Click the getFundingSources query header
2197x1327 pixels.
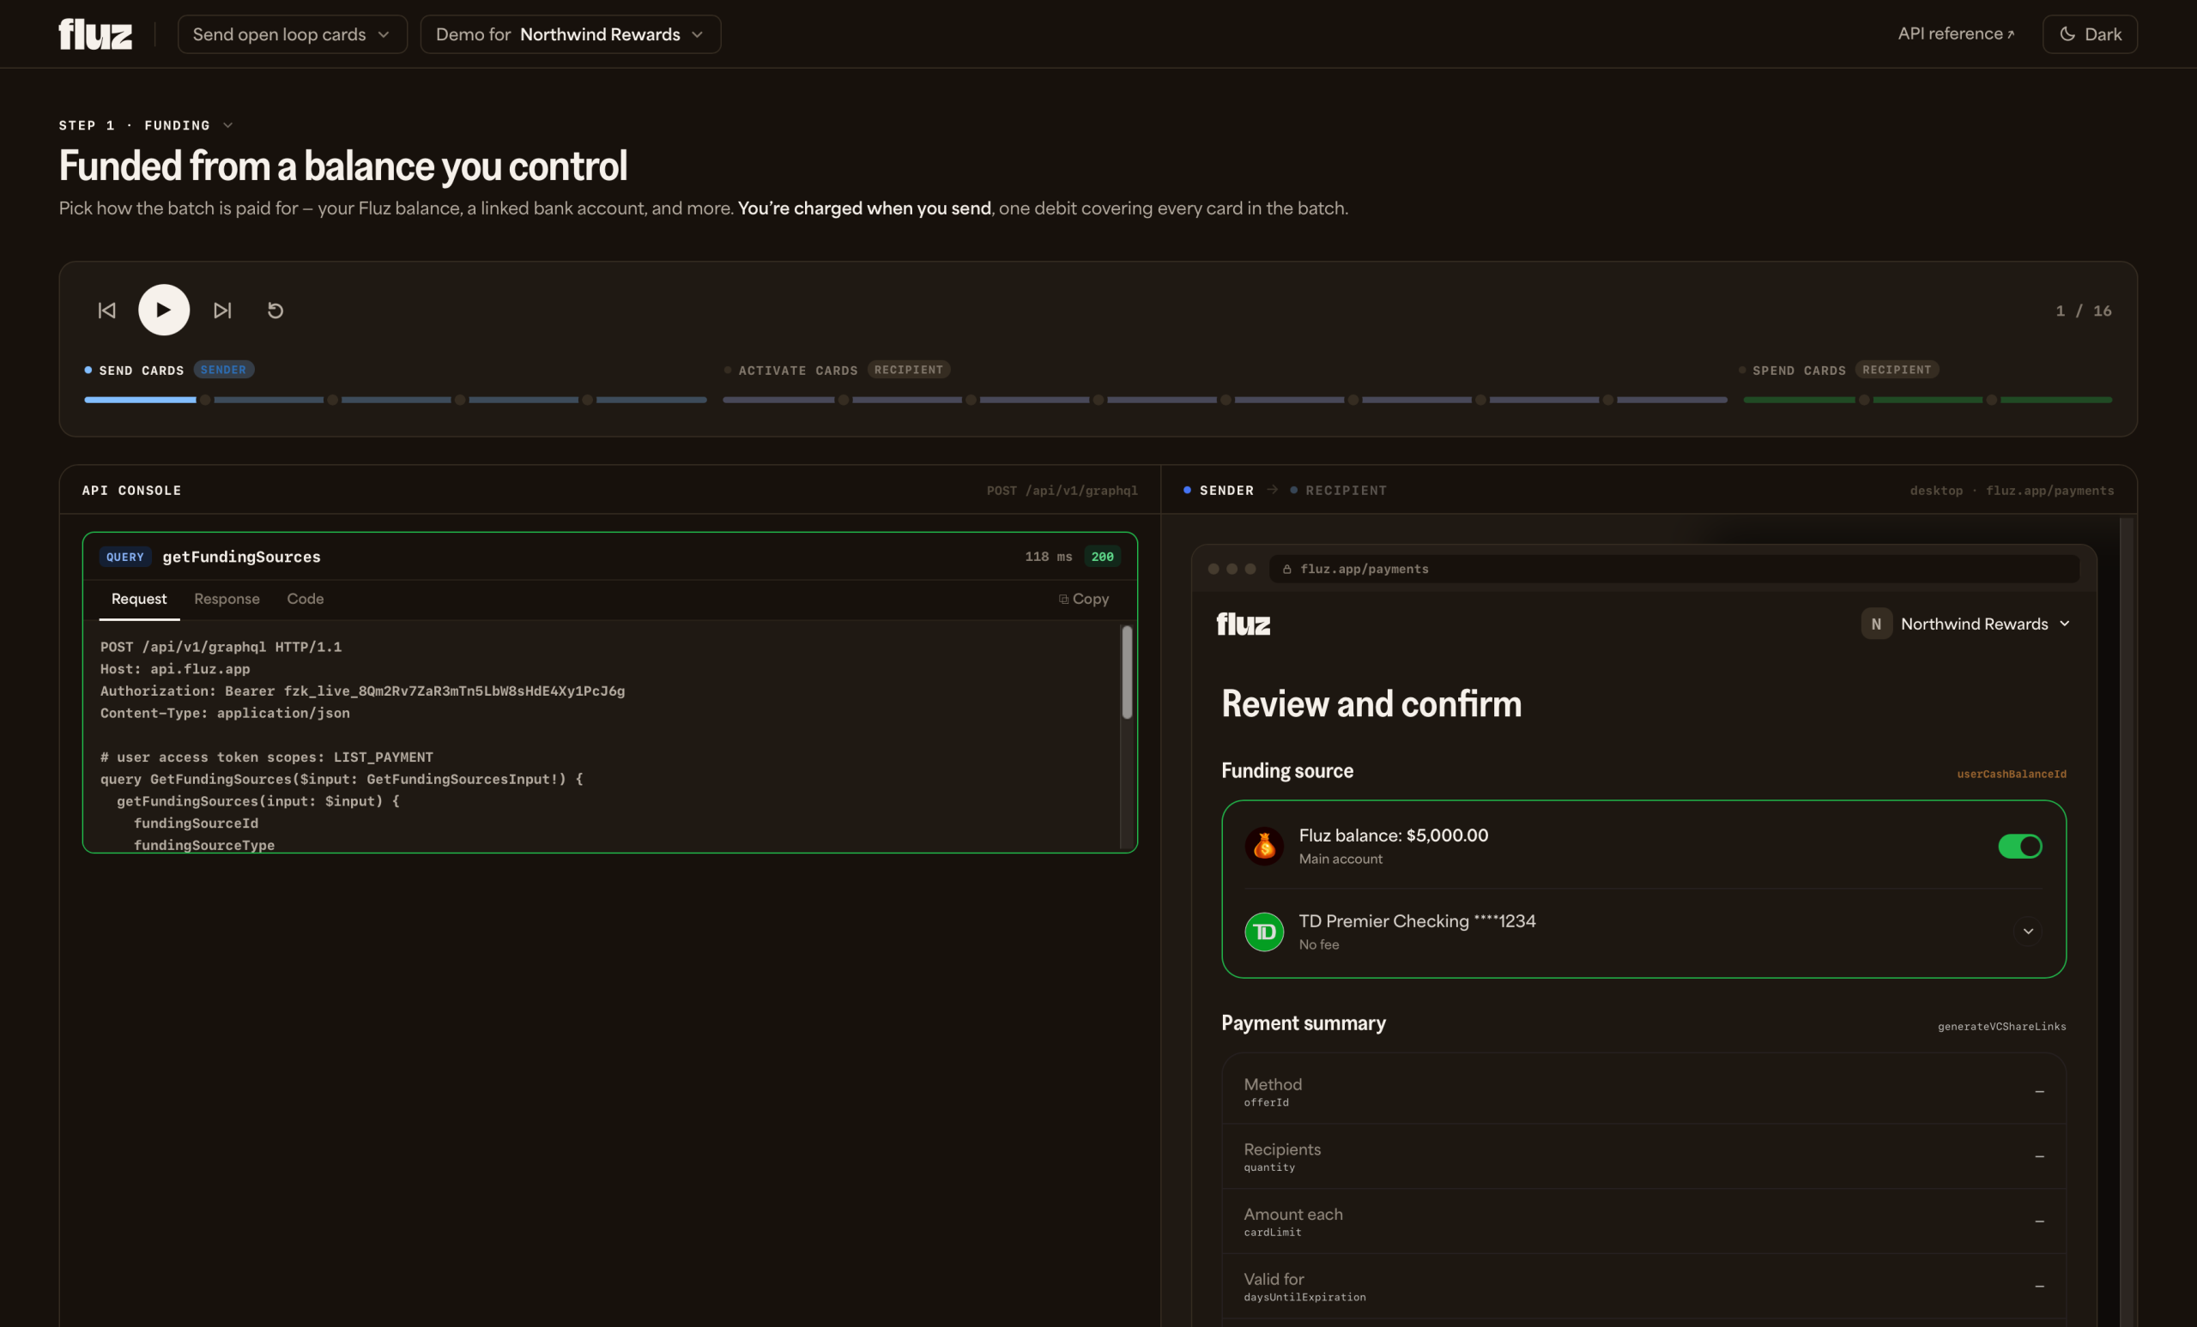pos(610,556)
